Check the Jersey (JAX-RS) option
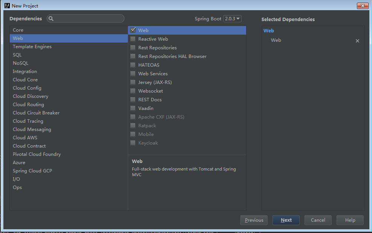Image resolution: width=372 pixels, height=233 pixels. pos(133,82)
